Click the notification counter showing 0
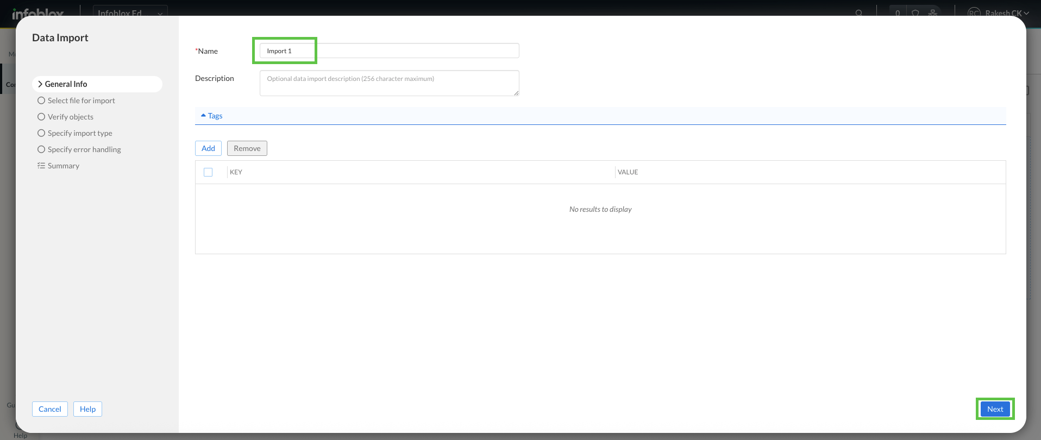 point(898,13)
